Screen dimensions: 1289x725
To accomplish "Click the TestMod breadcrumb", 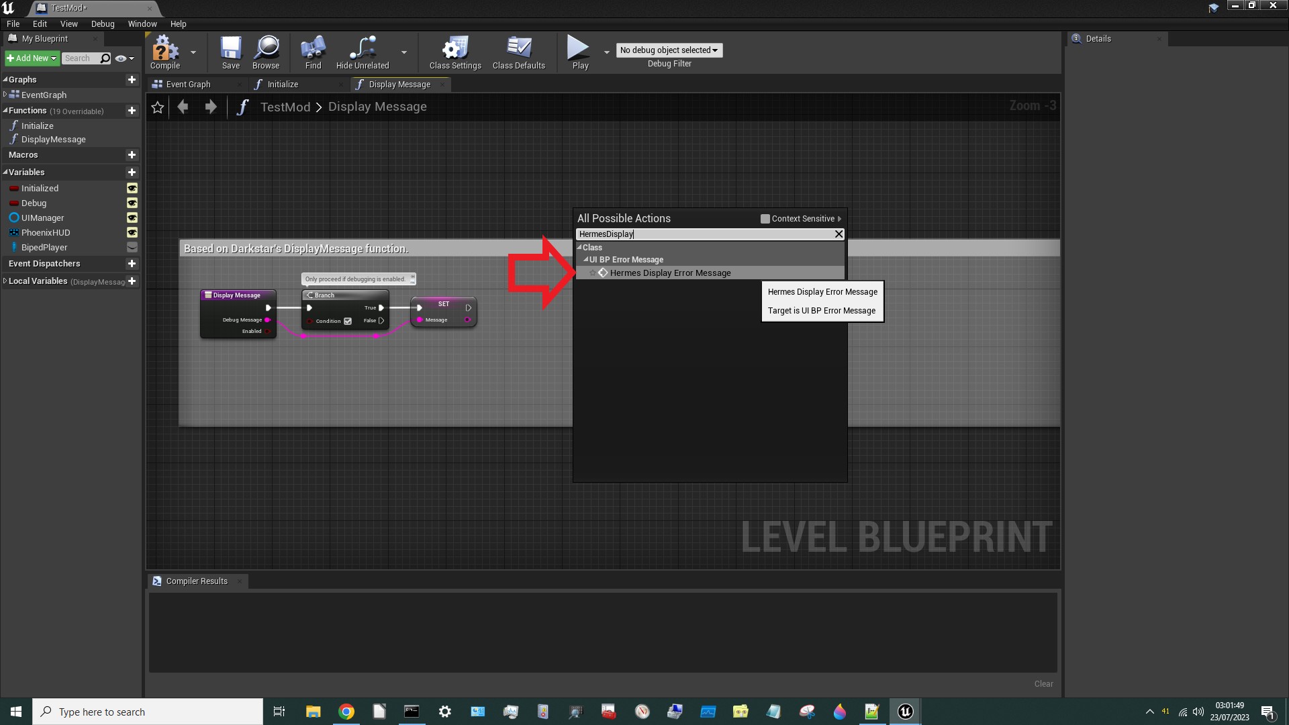I will point(285,107).
